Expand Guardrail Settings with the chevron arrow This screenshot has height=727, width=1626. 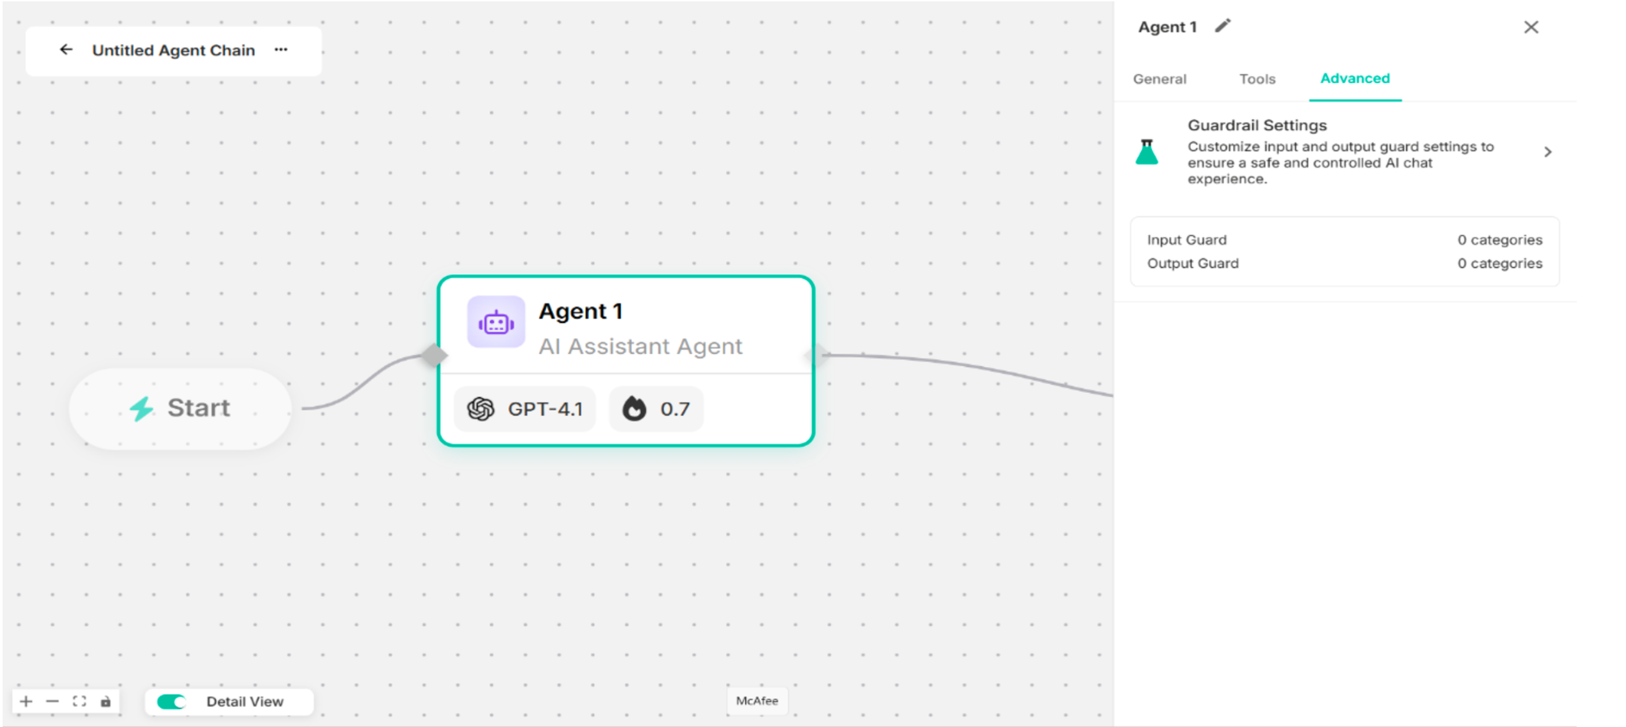tap(1547, 152)
